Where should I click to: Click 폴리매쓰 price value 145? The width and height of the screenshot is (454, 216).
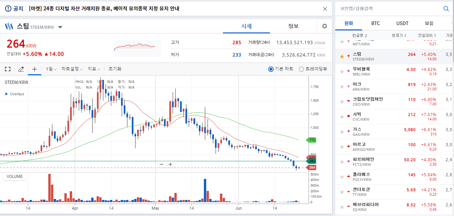coord(412,175)
